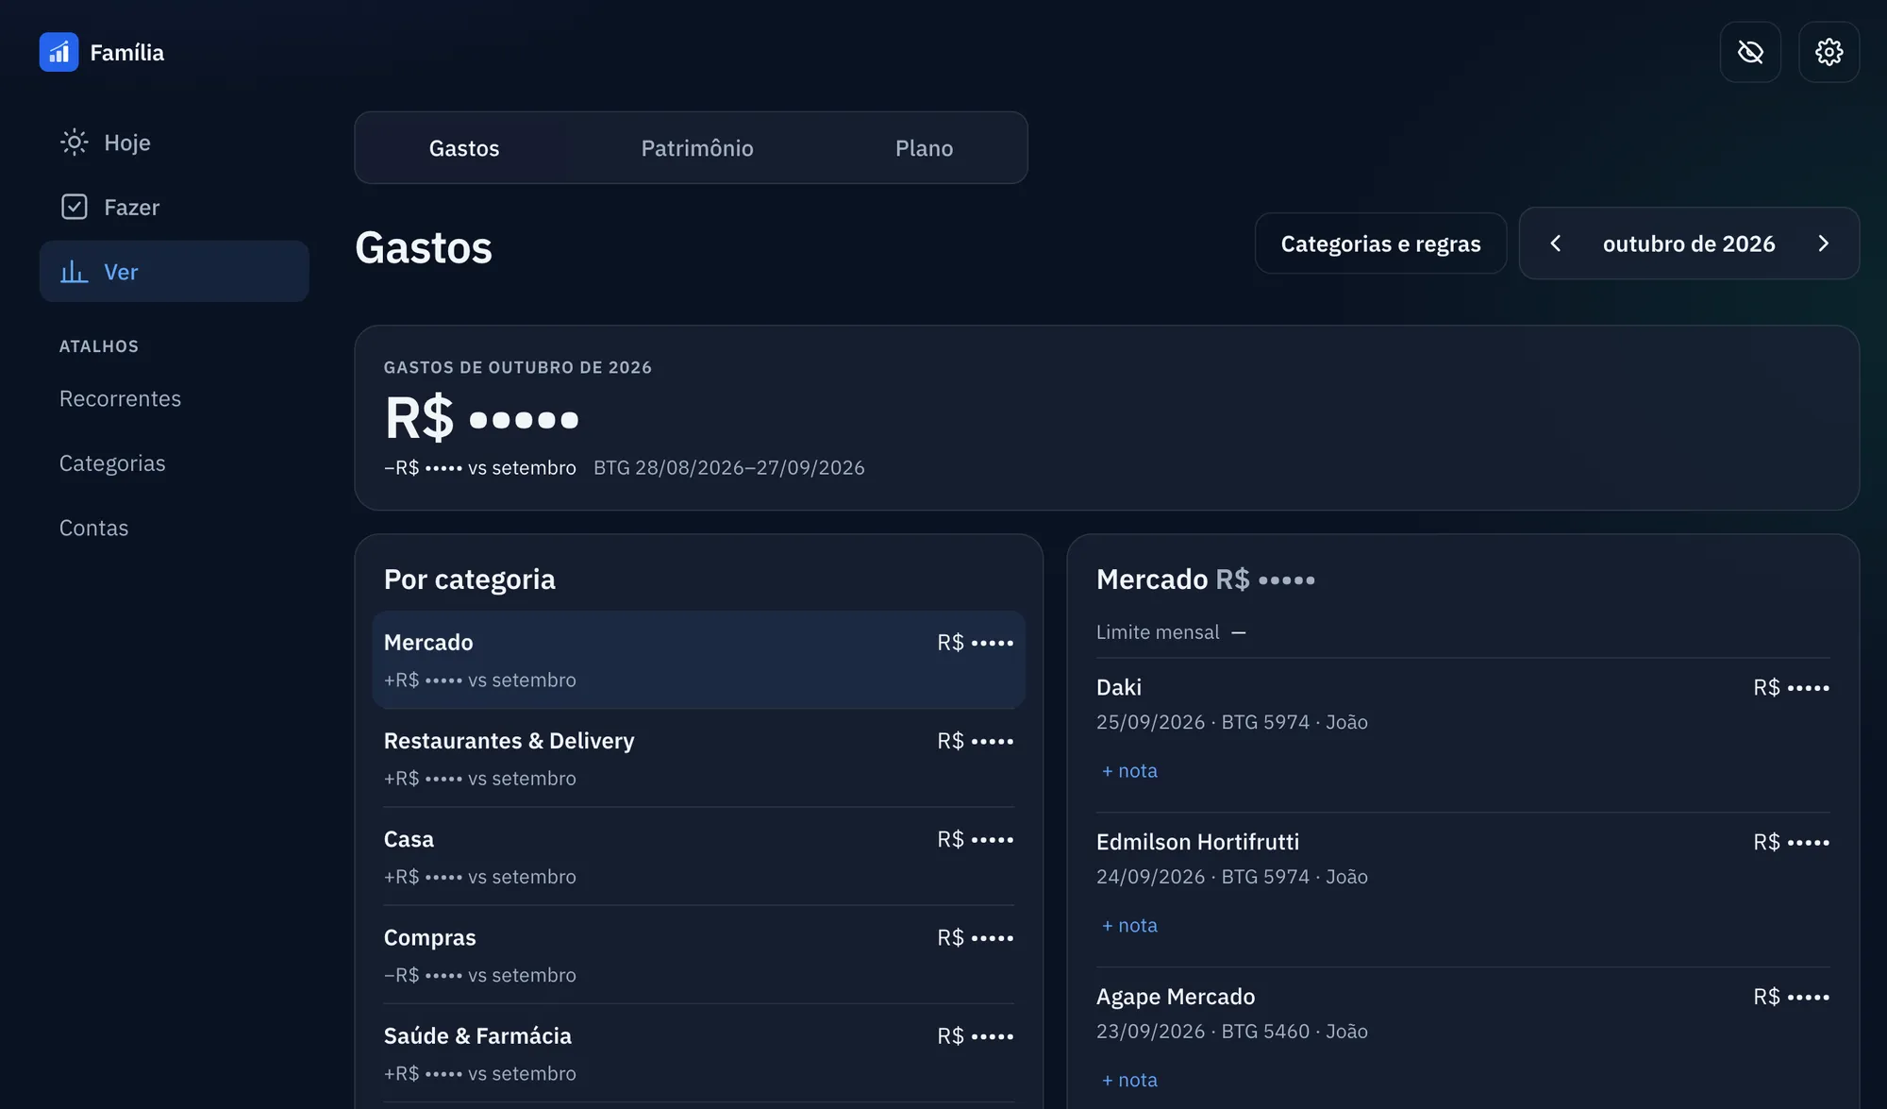Click the 24/09/2026 · BTG 5974 · João details

(x=1231, y=877)
